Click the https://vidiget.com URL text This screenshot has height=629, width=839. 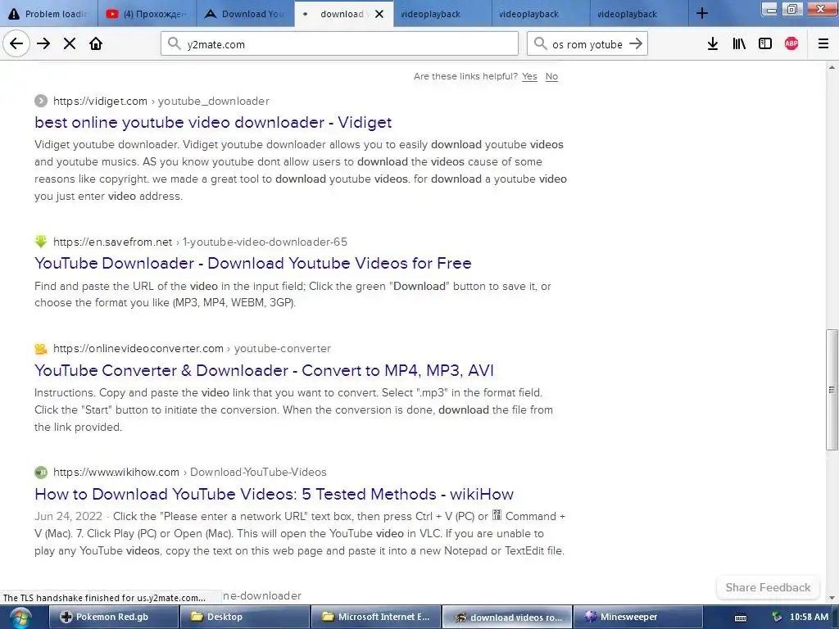100,101
